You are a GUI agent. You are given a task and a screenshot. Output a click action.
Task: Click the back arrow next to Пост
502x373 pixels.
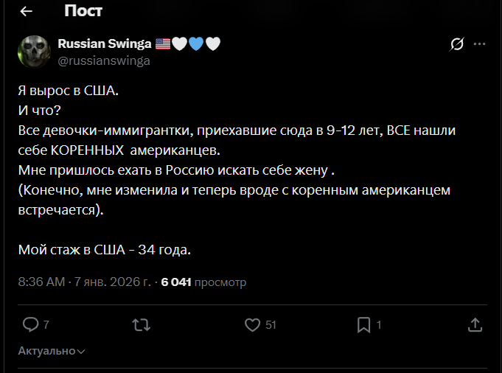[x=27, y=11]
